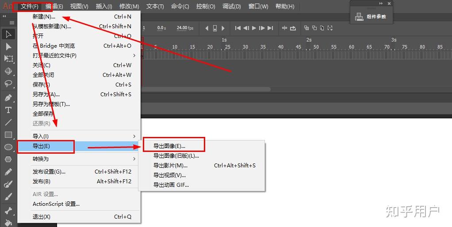Expand 打开最近的文件(P) submenu
This screenshot has height=227, width=452.
click(x=79, y=56)
